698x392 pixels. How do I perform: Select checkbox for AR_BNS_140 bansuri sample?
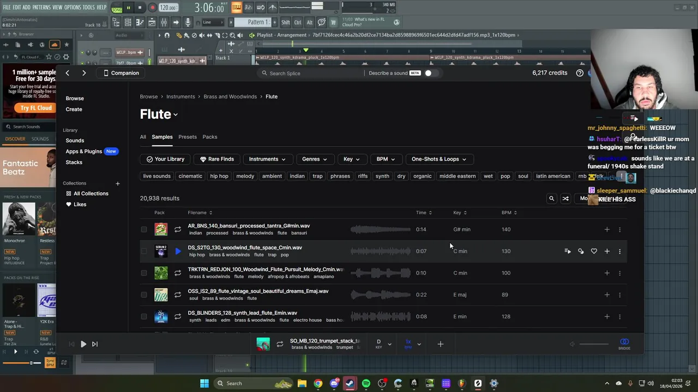click(x=144, y=229)
